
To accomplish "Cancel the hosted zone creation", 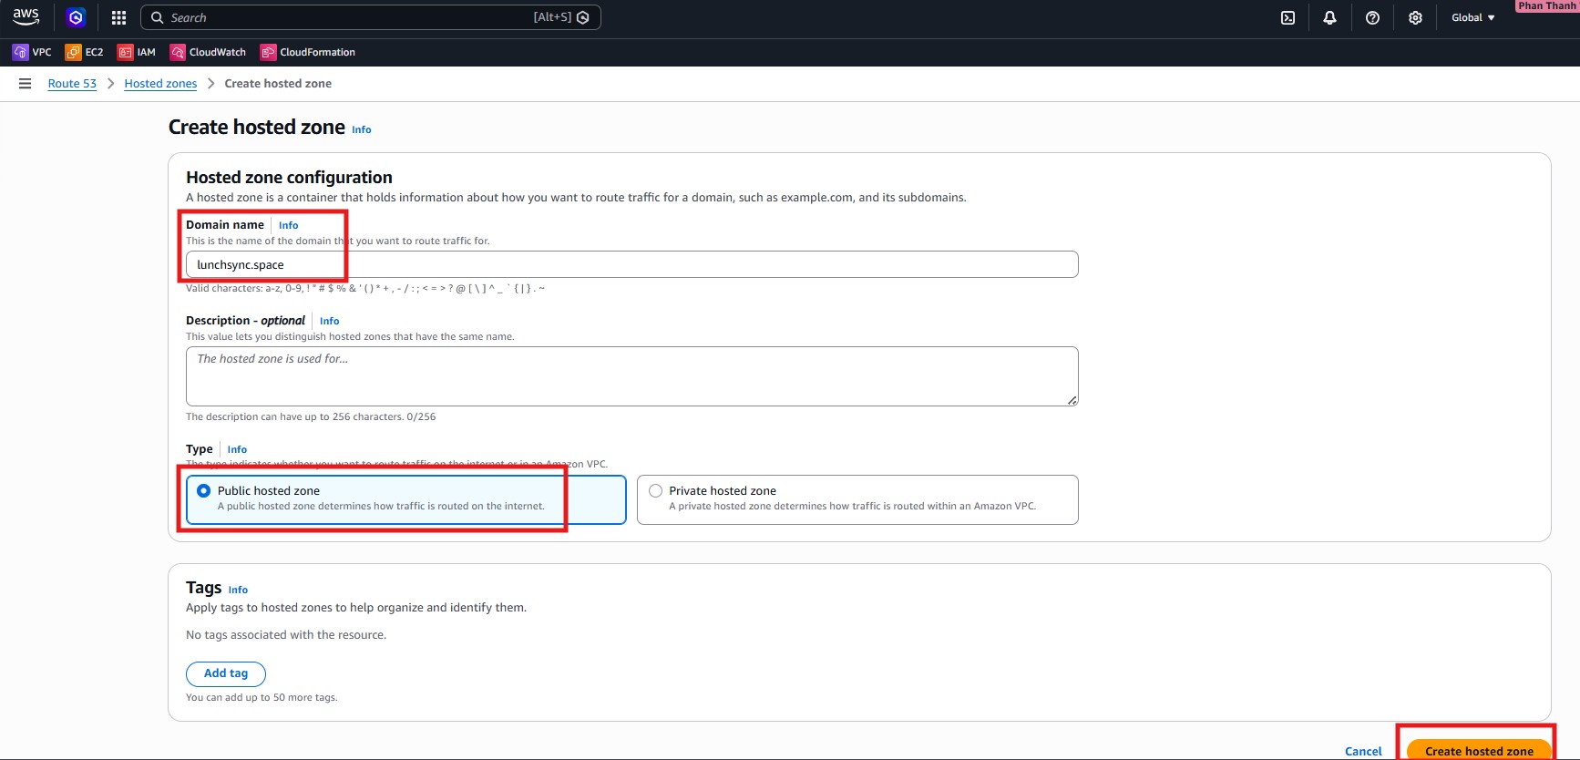I will click(x=1362, y=751).
